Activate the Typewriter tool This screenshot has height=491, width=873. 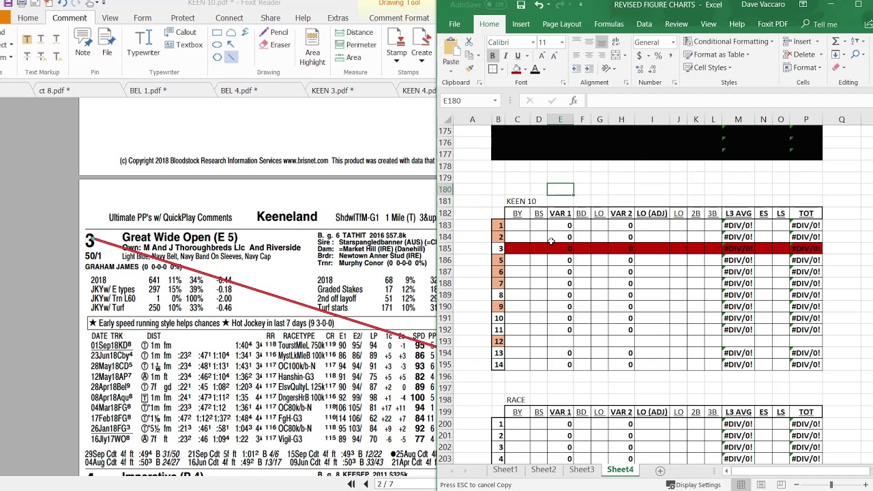point(143,42)
